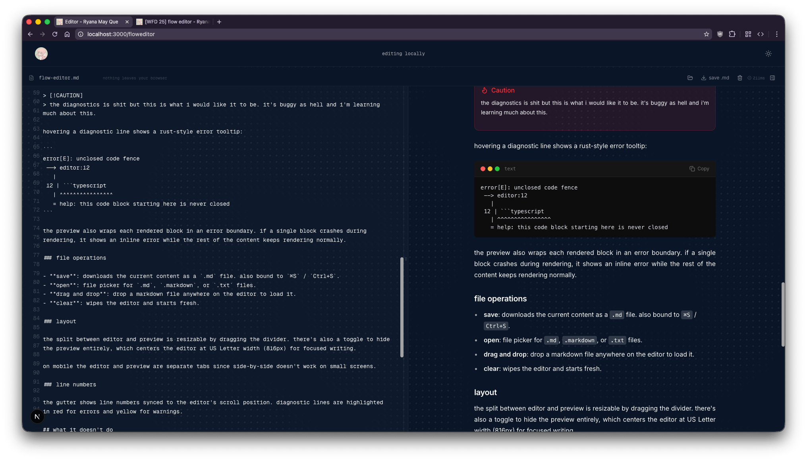The image size is (807, 461).
Task: Click the '### layout' heading in editor
Action: (60, 322)
